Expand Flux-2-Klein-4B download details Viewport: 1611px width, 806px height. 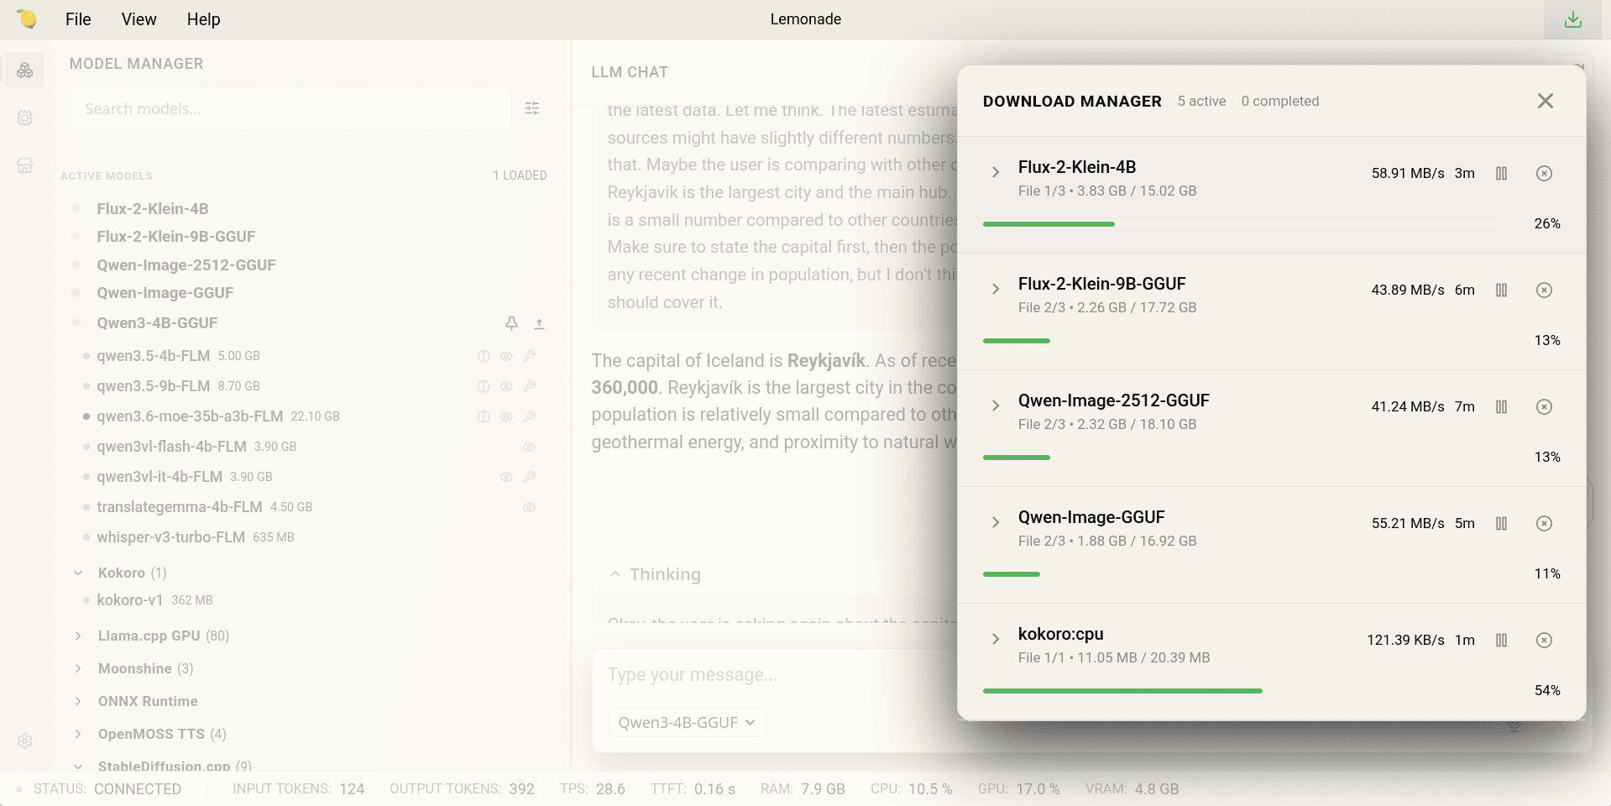[996, 172]
